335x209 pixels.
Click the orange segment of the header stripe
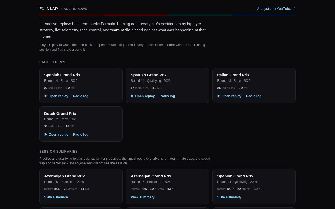[x=71, y=15]
